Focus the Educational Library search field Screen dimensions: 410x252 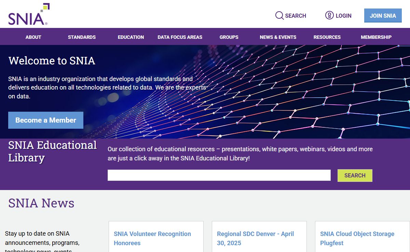(x=219, y=175)
